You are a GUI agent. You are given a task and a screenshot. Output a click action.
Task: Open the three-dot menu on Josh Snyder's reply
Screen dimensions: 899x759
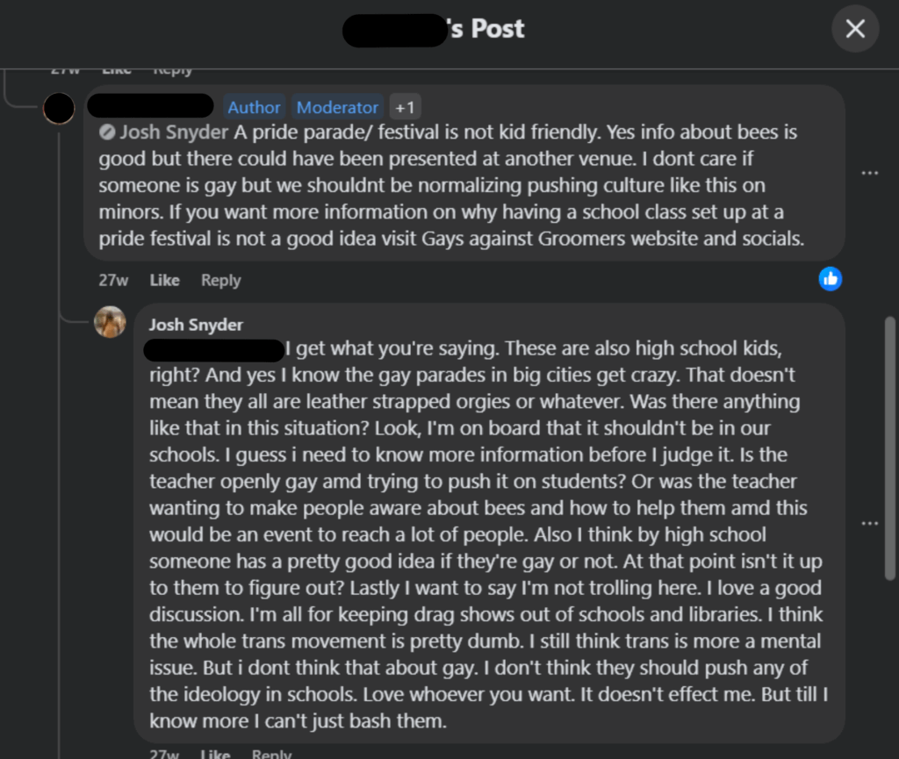pyautogui.click(x=869, y=523)
